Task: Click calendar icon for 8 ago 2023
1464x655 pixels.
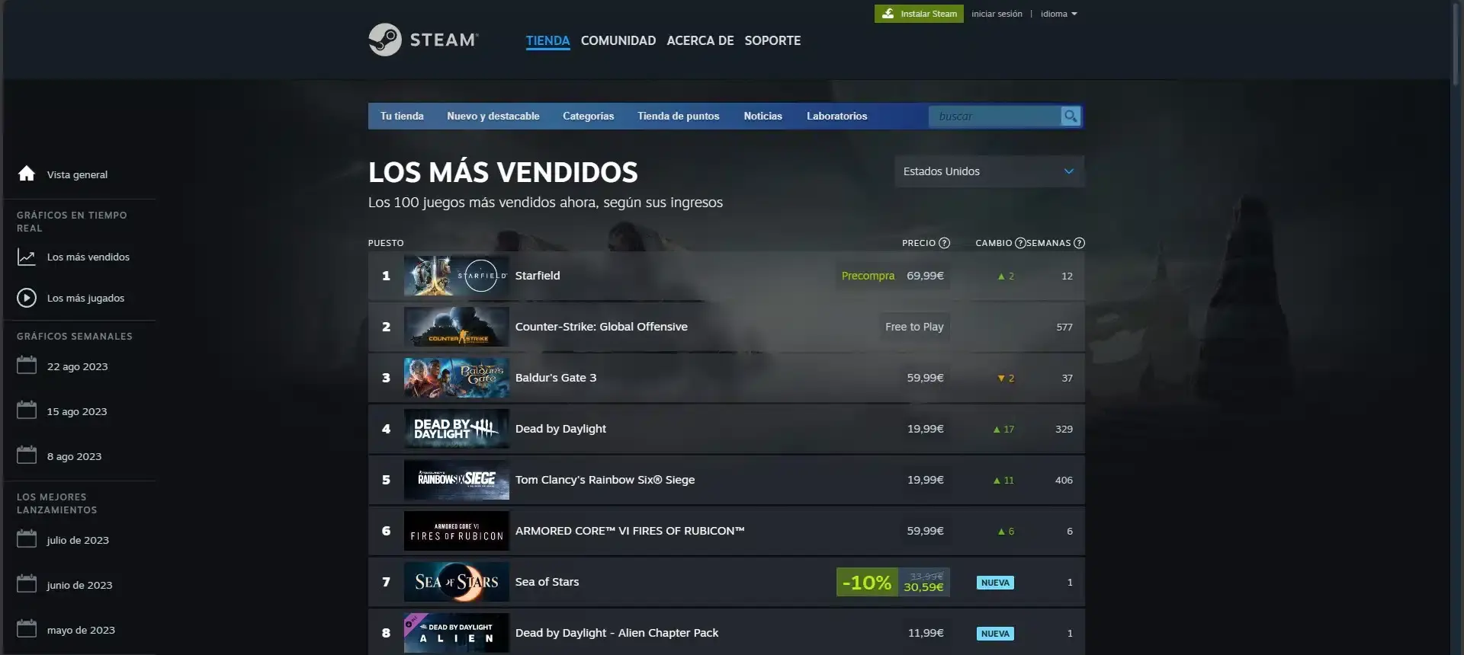Action: (27, 455)
